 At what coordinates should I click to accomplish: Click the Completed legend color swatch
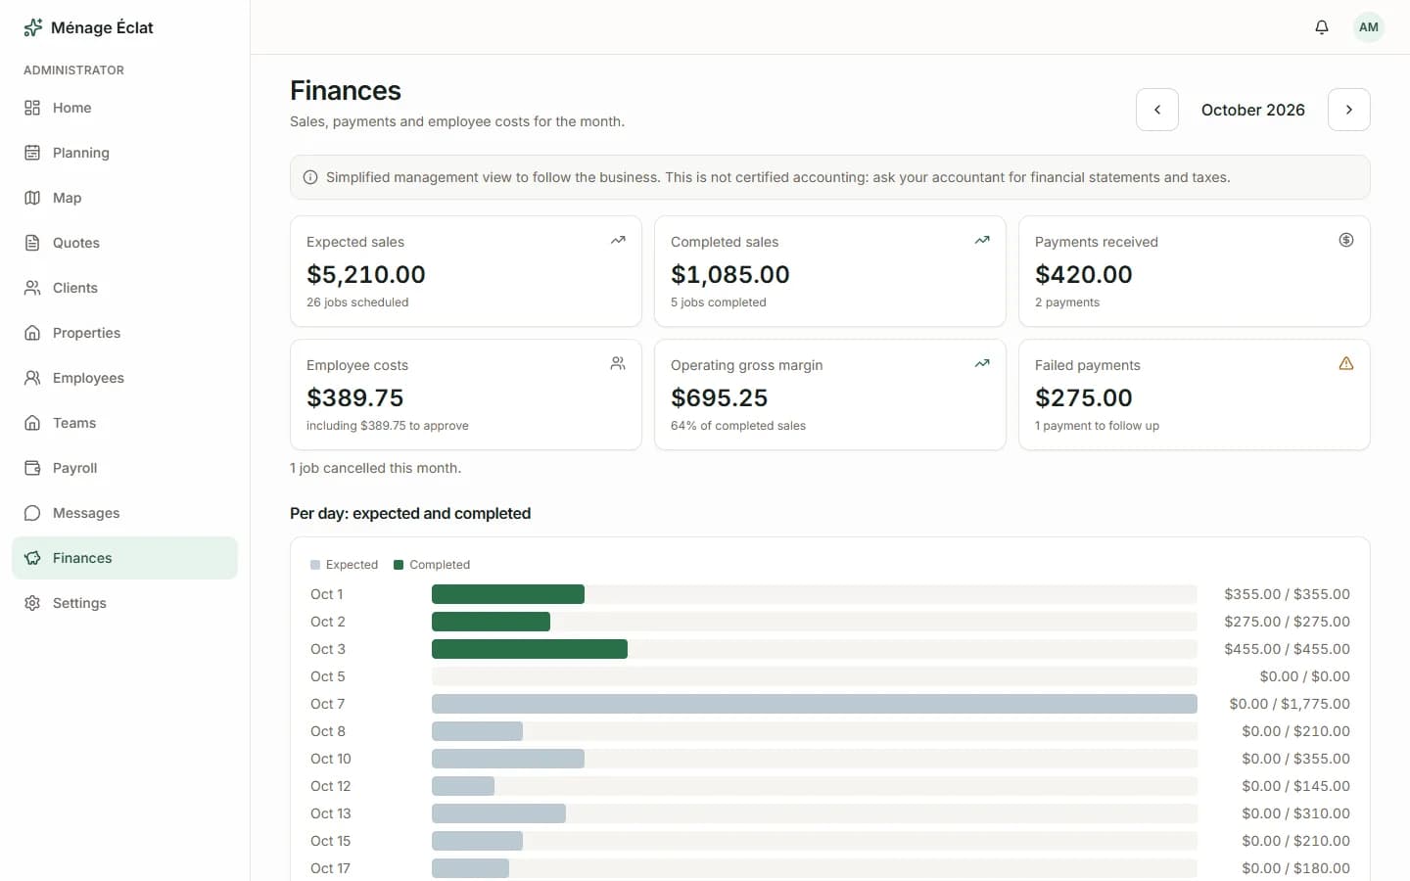click(399, 565)
